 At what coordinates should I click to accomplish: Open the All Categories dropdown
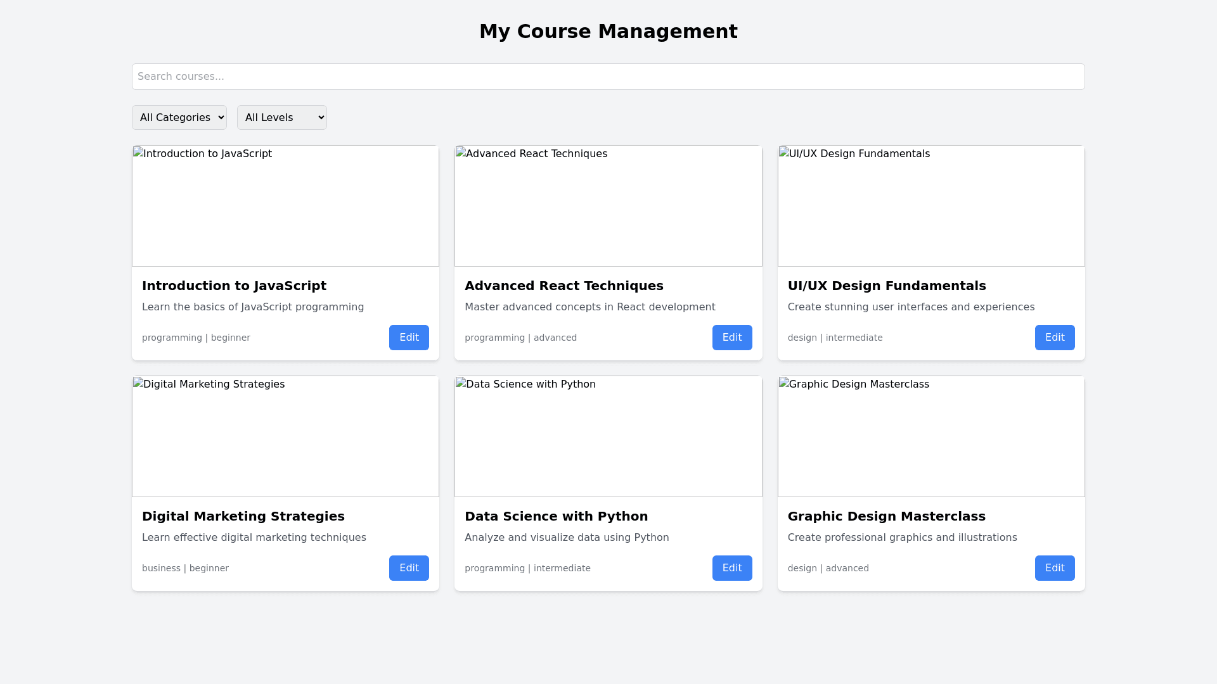(x=179, y=118)
